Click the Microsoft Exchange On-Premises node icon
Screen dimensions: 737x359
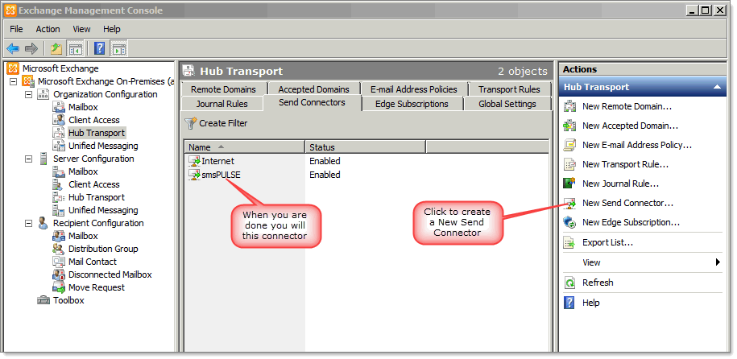click(28, 81)
